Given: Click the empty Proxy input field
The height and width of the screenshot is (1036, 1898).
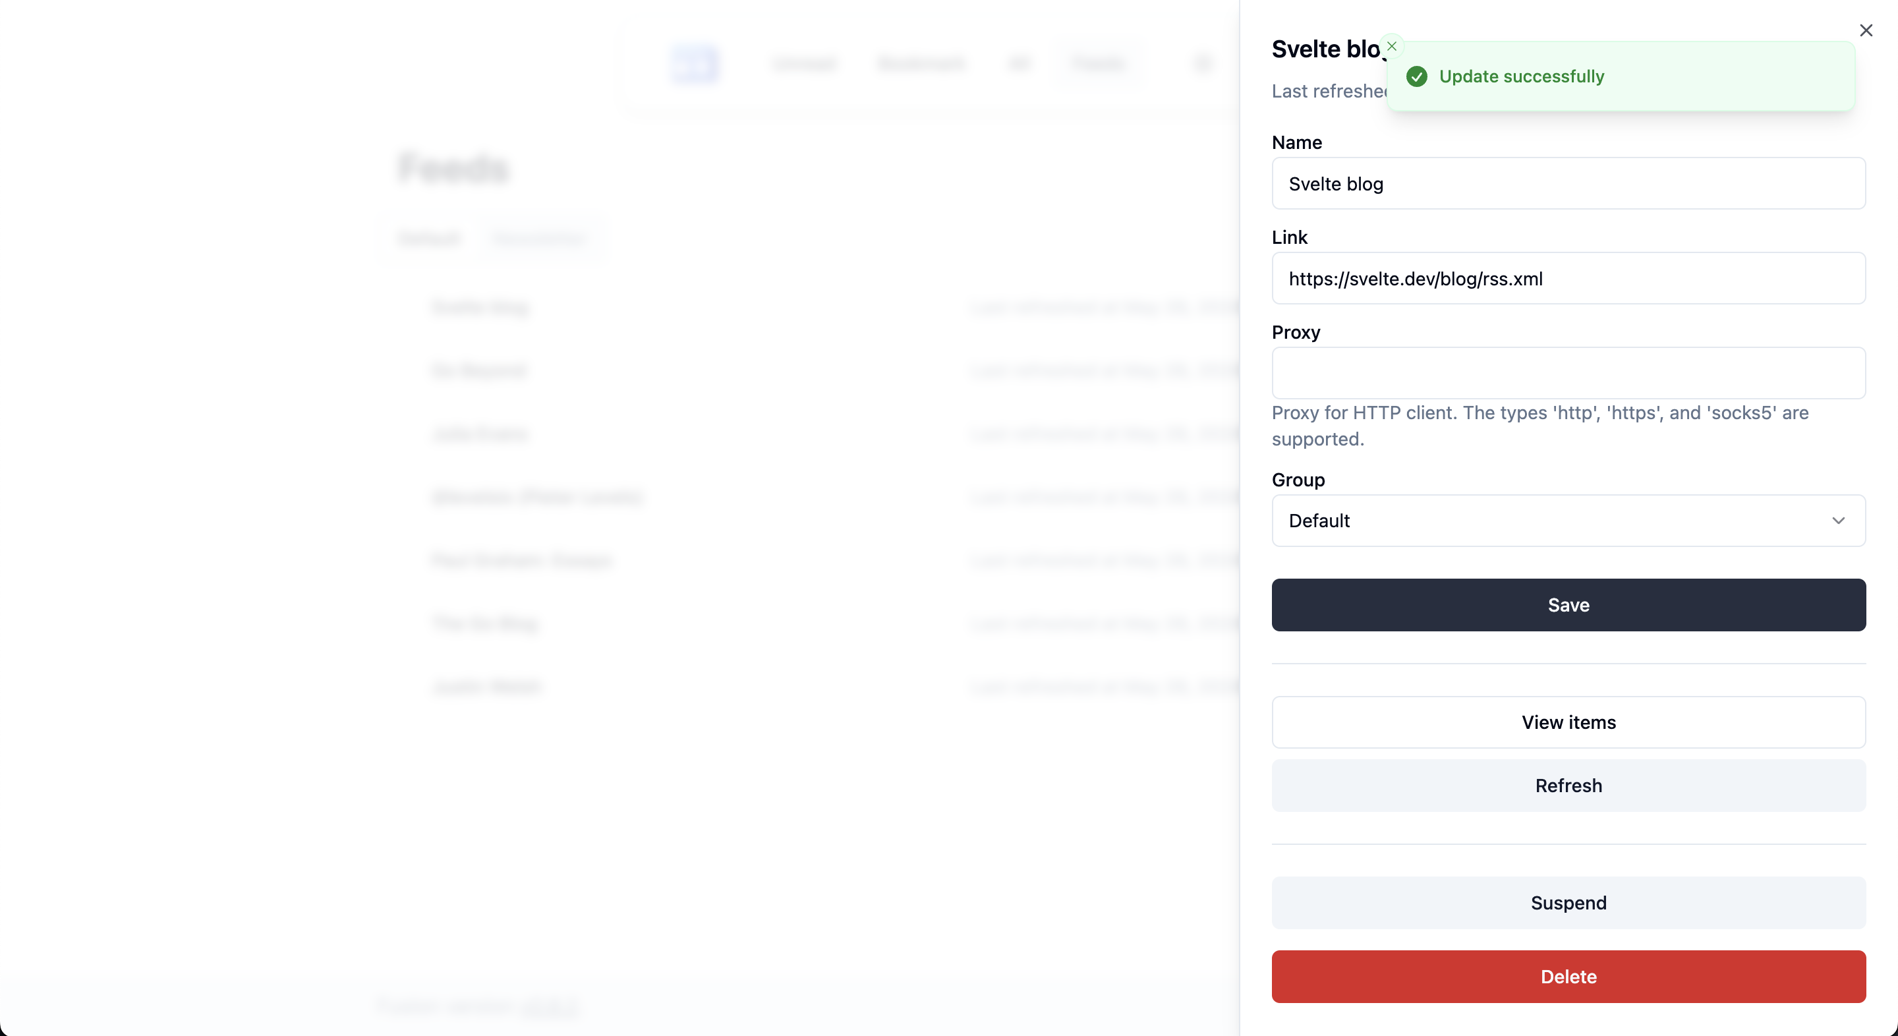Looking at the screenshot, I should pyautogui.click(x=1568, y=374).
